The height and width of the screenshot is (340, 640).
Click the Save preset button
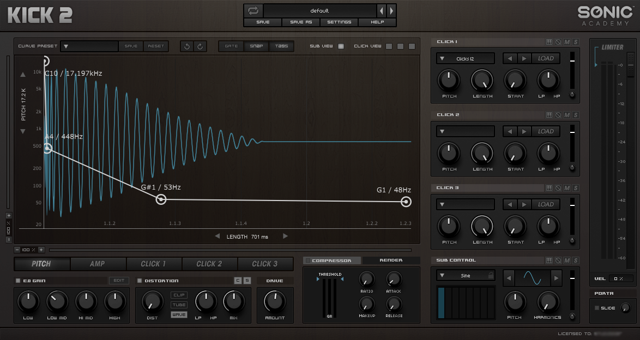click(x=263, y=22)
